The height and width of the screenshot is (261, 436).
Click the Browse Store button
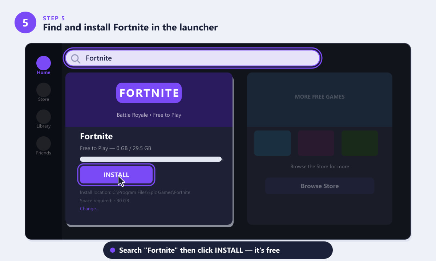pos(320,186)
